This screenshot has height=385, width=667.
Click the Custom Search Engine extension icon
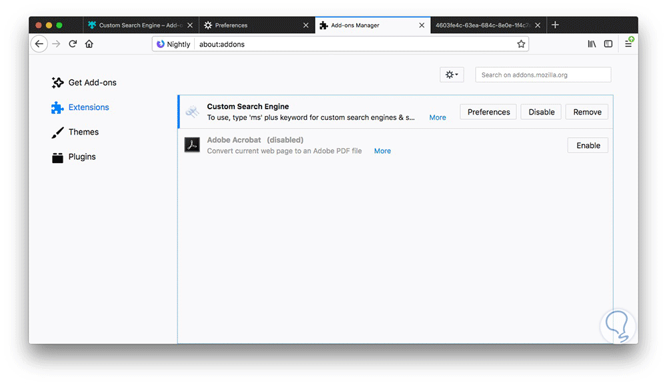[192, 112]
